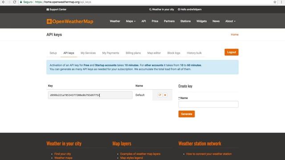This screenshot has width=285, height=160.
Task: Open the Stations nav item
Action: (185, 21)
